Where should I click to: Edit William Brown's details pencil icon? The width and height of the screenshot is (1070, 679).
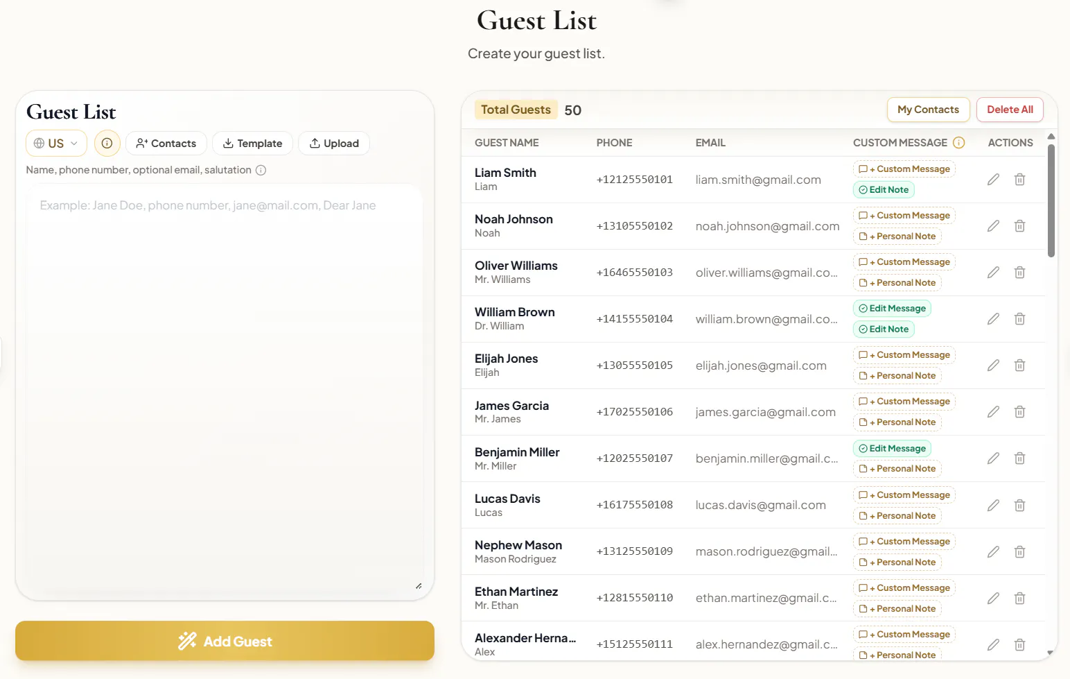993,319
